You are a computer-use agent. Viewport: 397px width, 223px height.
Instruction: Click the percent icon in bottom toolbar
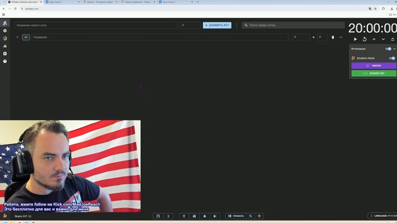click(x=251, y=216)
